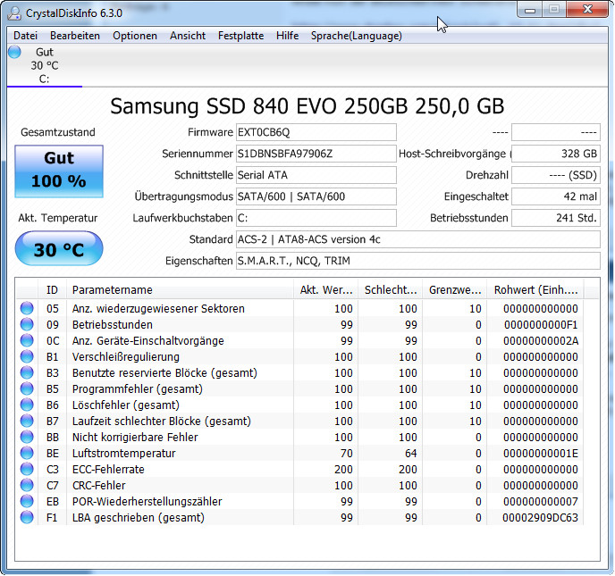Click status orb for CRC-Fehler row

tap(27, 485)
